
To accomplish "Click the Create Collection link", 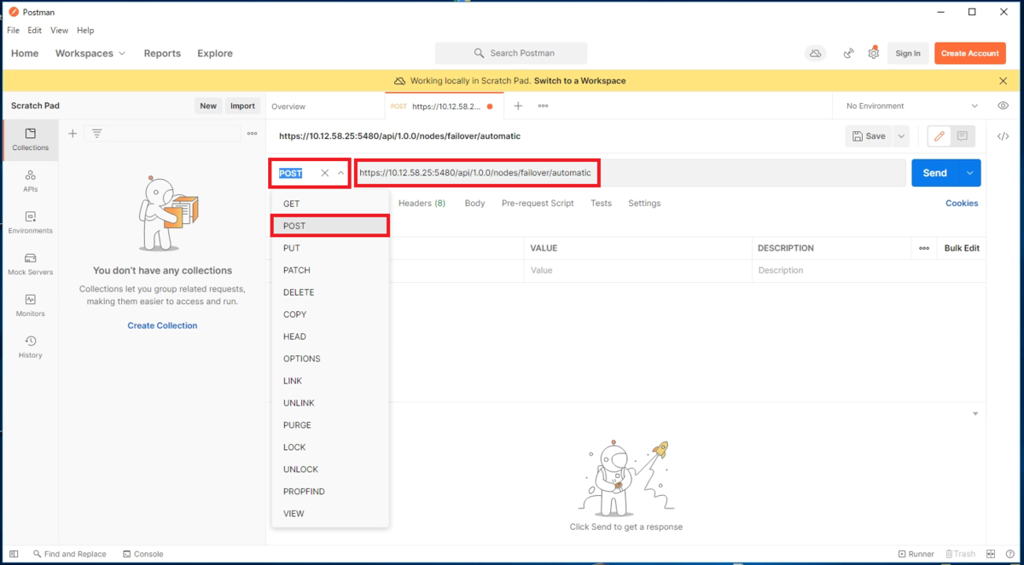I will [x=162, y=326].
